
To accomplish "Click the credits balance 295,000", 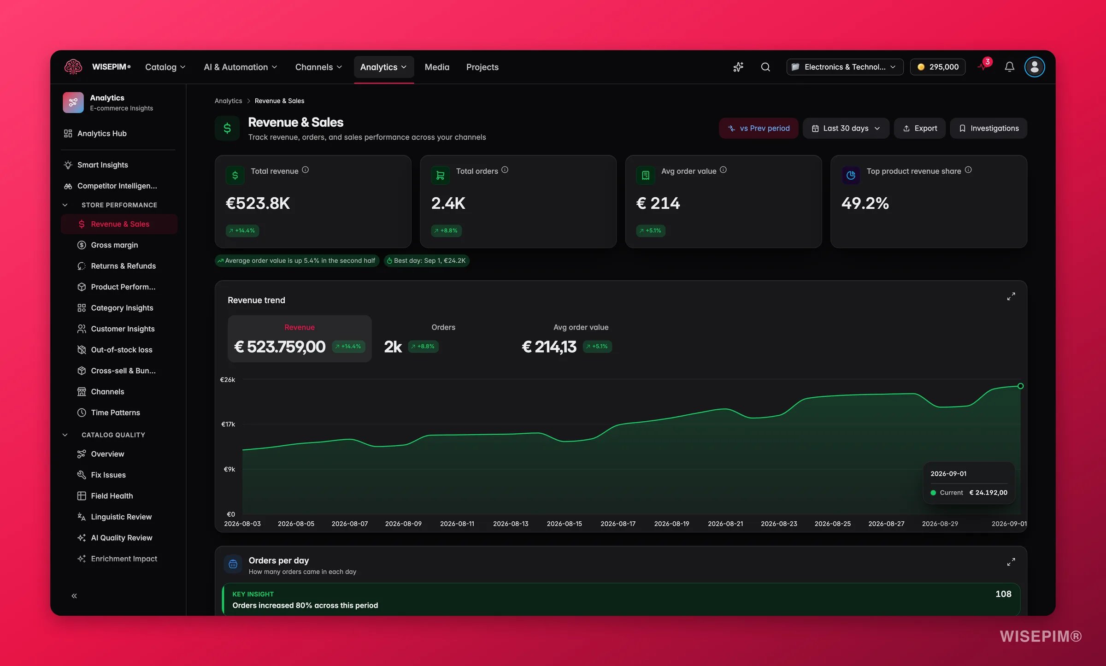I will click(938, 67).
